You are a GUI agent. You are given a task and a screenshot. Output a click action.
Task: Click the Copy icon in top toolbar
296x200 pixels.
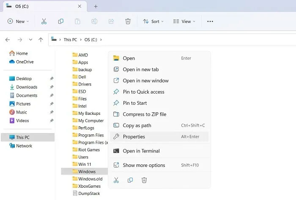click(61, 21)
